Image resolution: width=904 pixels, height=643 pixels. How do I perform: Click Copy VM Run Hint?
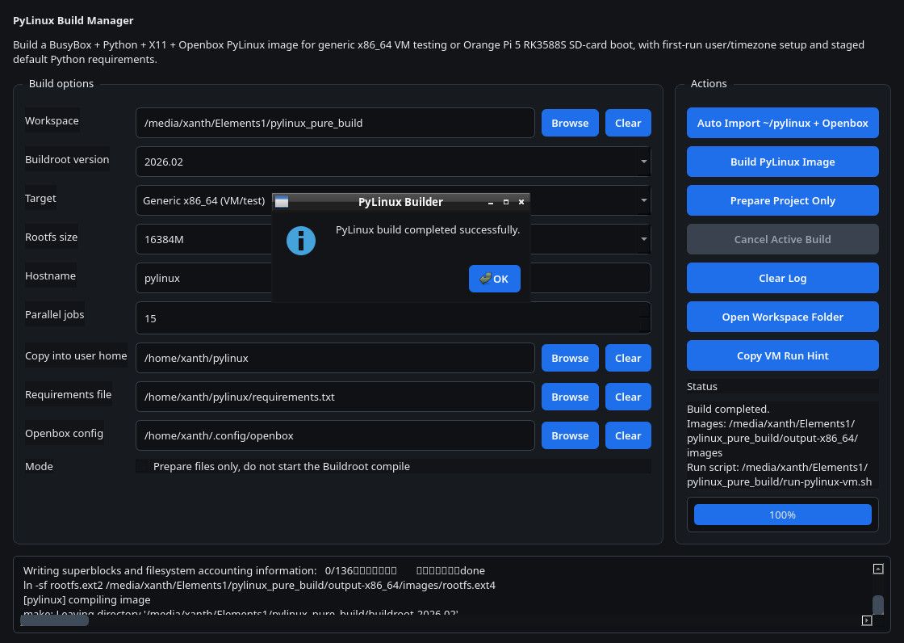click(782, 355)
